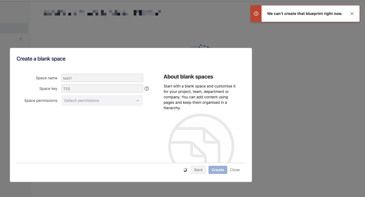This screenshot has width=365, height=197.
Task: Click the 'Space name' label
Action: [x=47, y=78]
